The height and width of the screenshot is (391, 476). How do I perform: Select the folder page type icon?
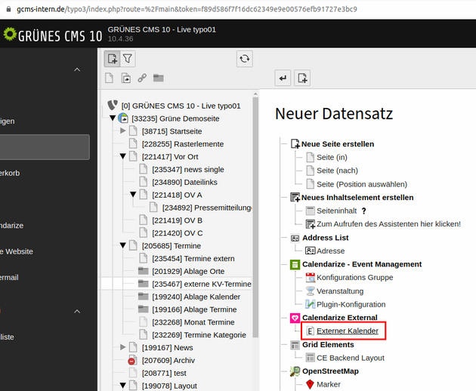tap(159, 78)
